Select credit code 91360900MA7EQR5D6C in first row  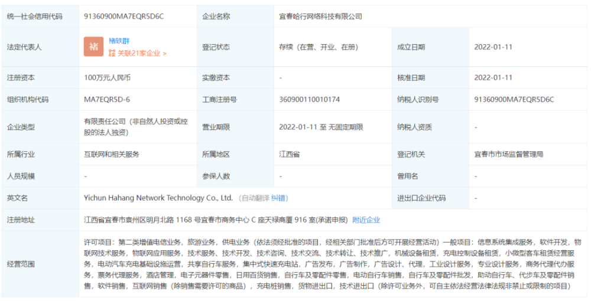pos(124,16)
